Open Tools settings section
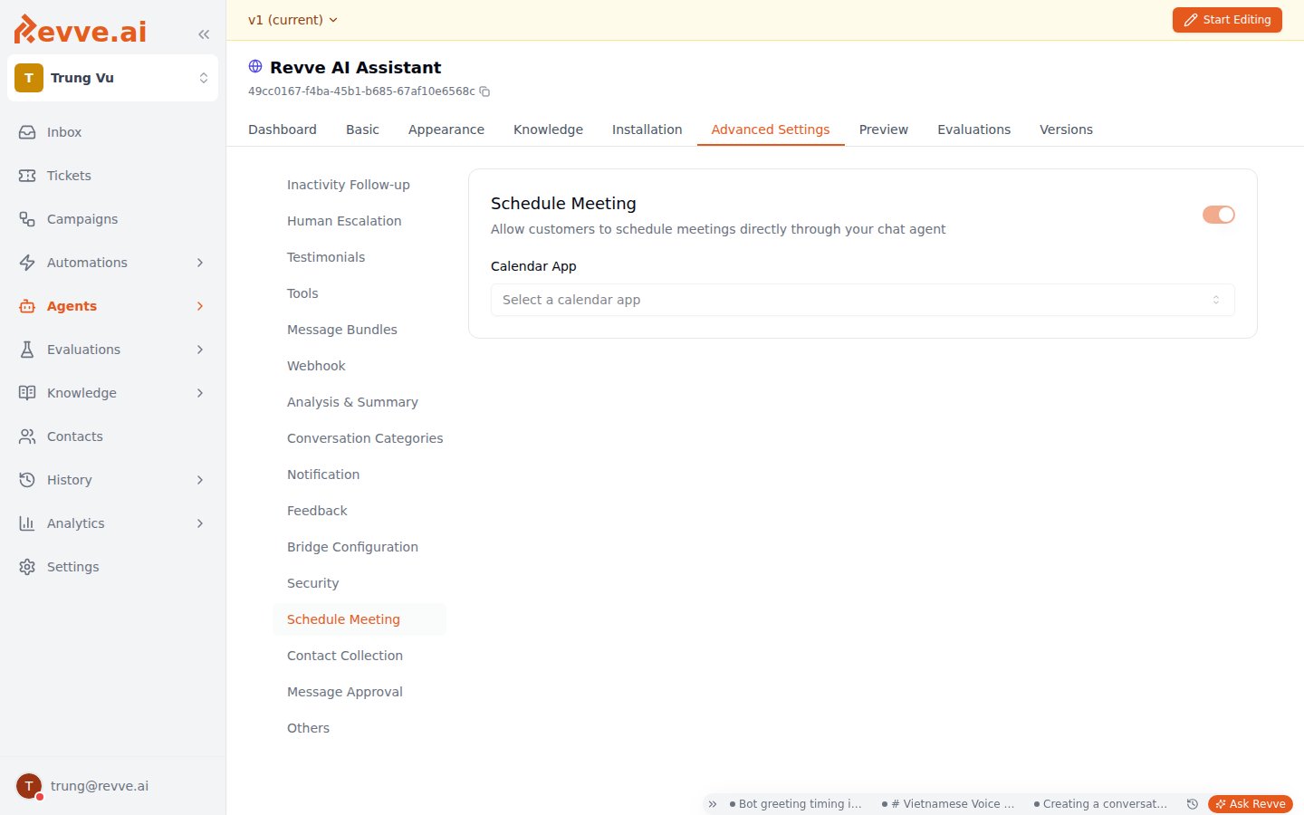Viewport: 1304px width, 815px height. [360, 293]
